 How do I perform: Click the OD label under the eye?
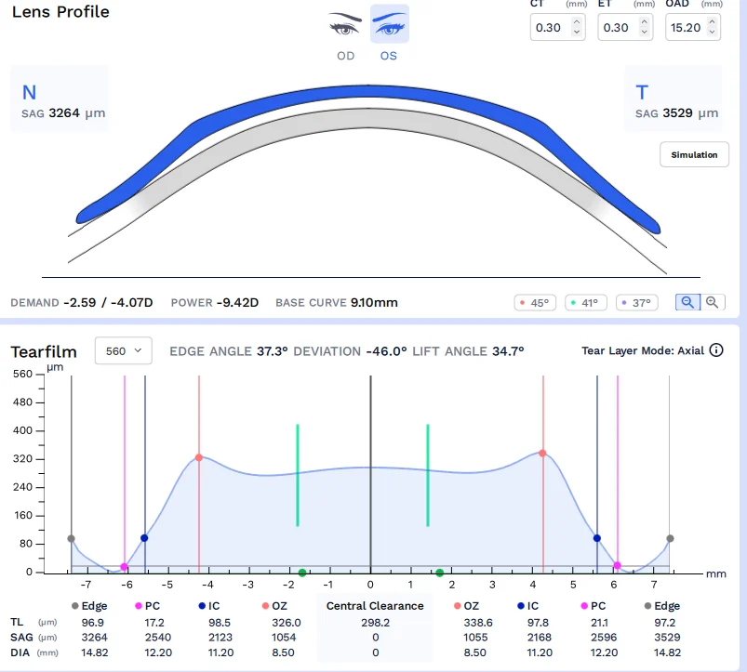point(345,56)
